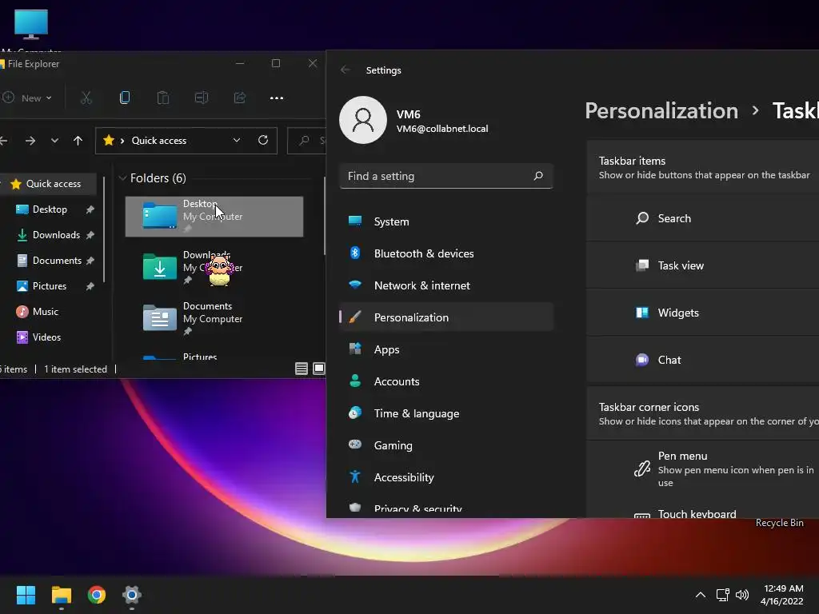Click the Desktop folder tile in Folders
The height and width of the screenshot is (614, 819).
coord(214,216)
